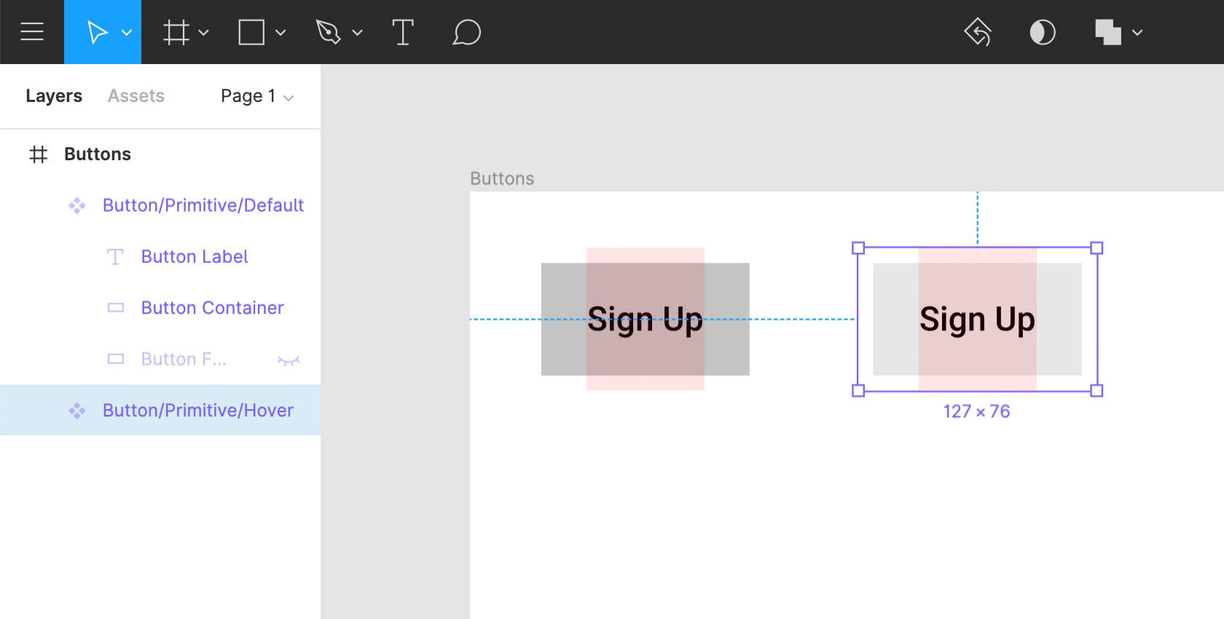Click the boolean union icon
Screen dimensions: 1224x619
coord(1107,32)
